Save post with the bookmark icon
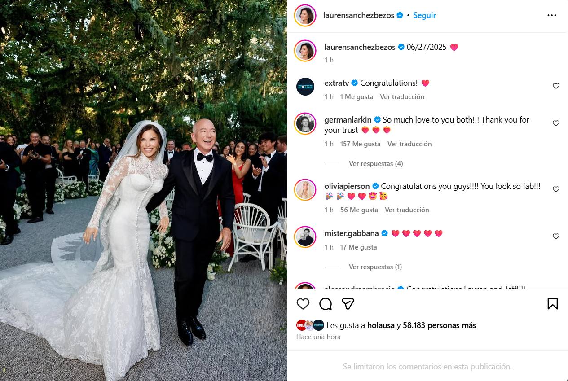Image resolution: width=568 pixels, height=381 pixels. click(x=553, y=304)
